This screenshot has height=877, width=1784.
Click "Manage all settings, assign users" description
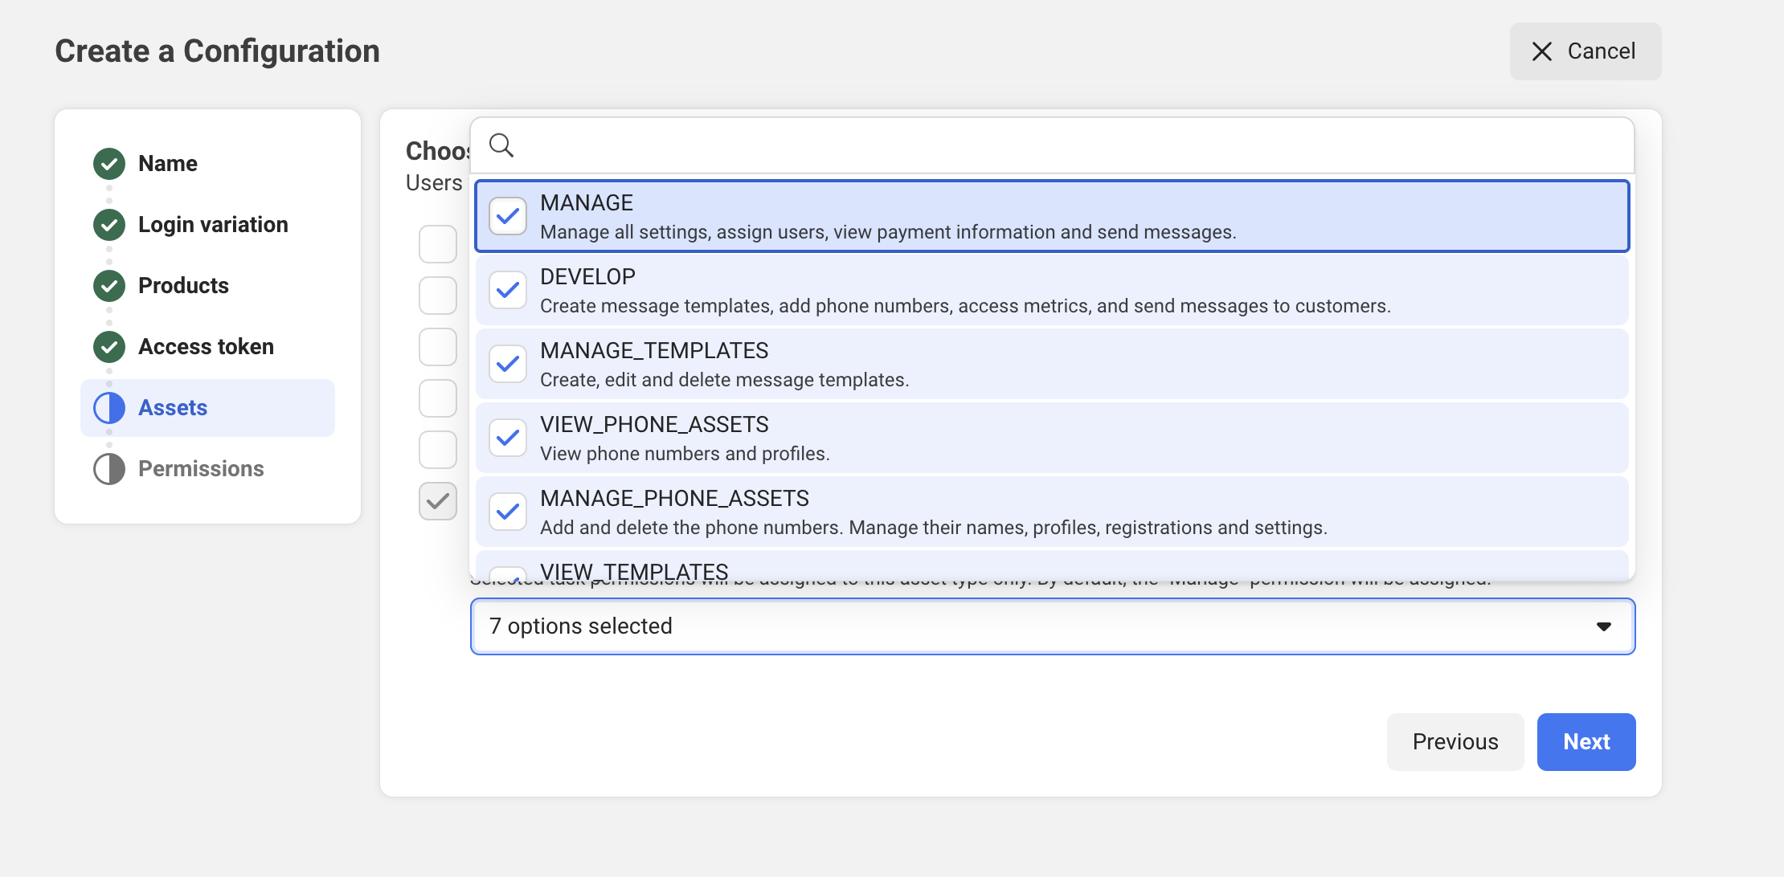click(x=888, y=232)
